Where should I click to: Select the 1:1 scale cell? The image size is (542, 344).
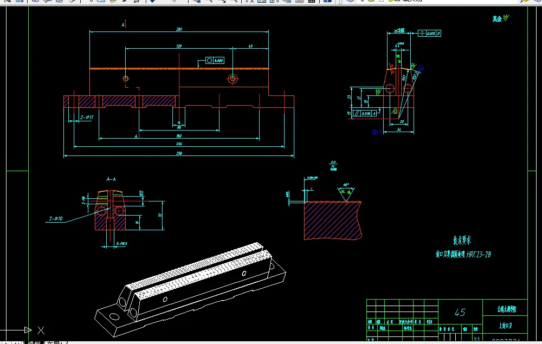point(476,339)
